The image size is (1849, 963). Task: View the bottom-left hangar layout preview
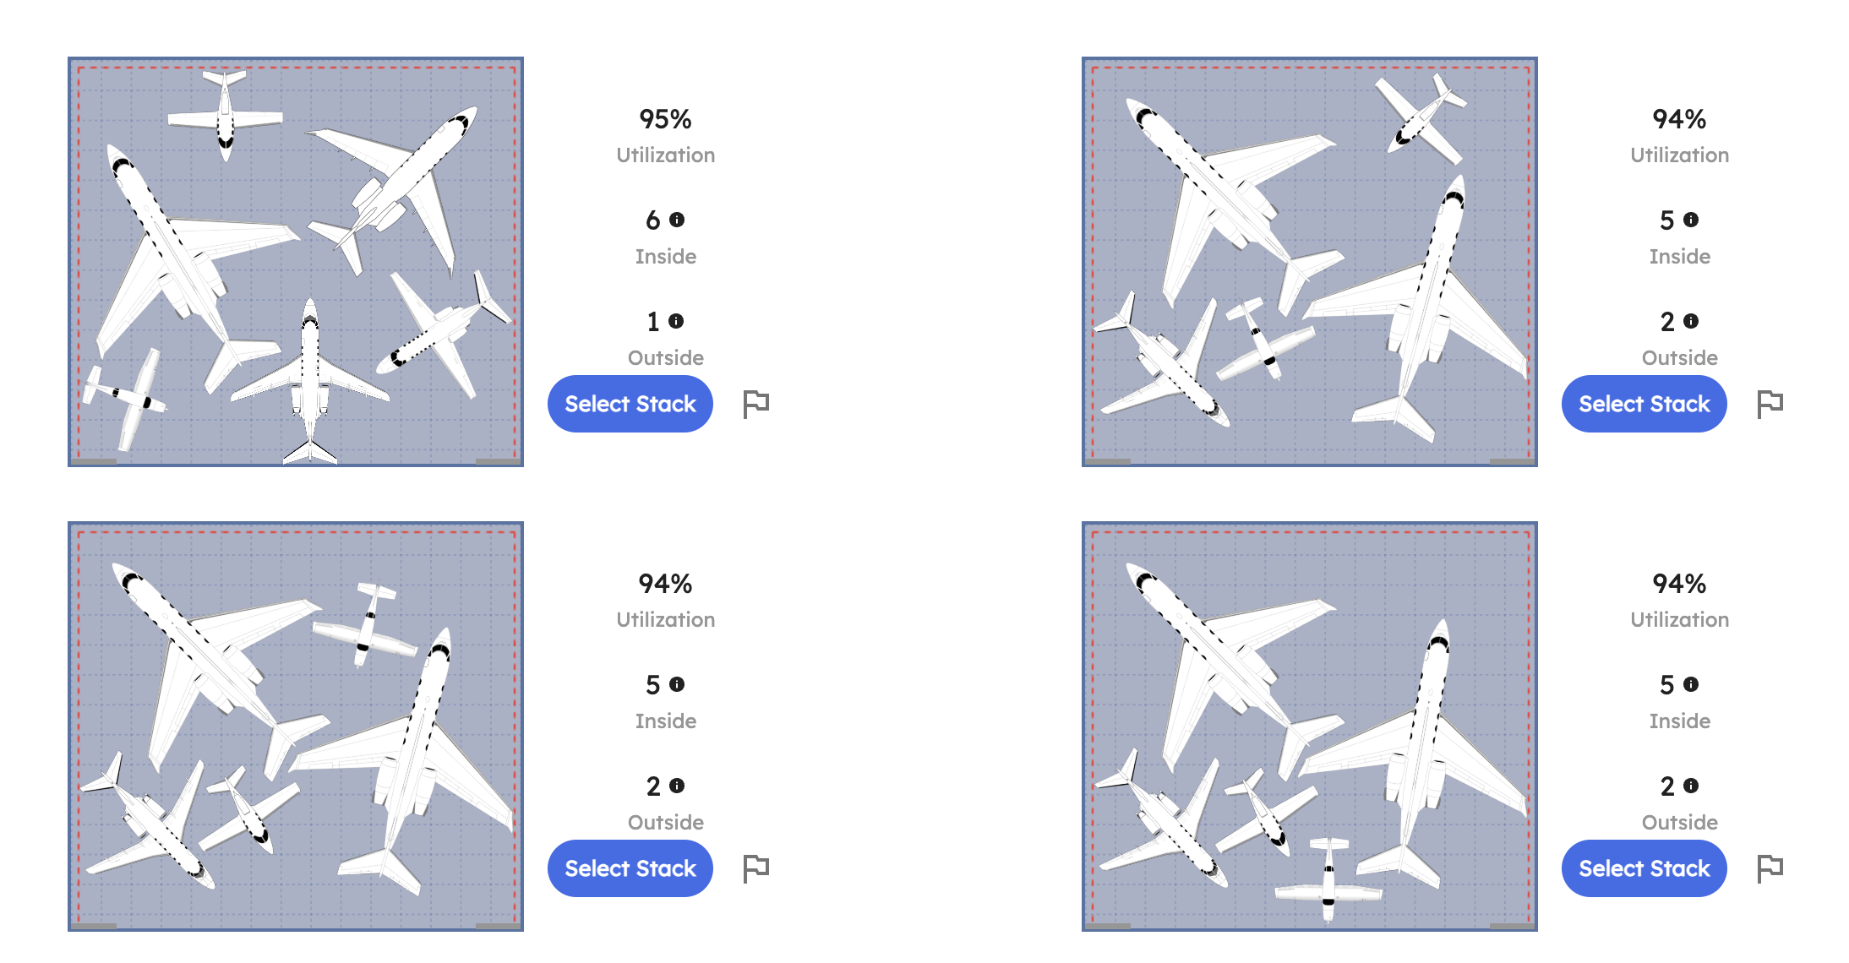point(296,726)
